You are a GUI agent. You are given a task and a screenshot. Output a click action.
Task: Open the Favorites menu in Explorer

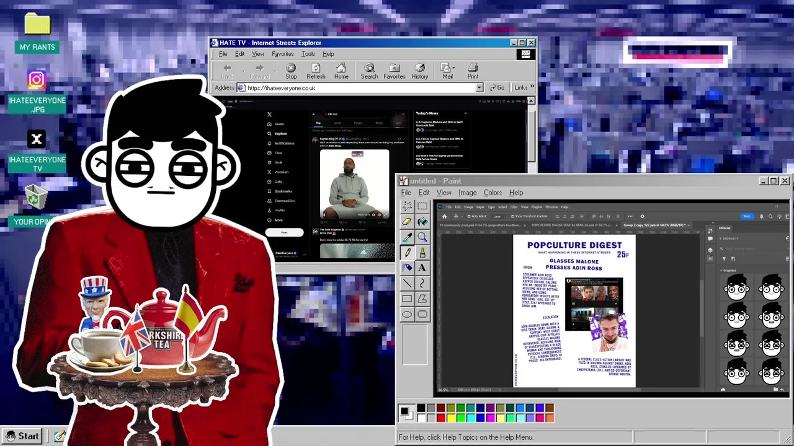283,54
